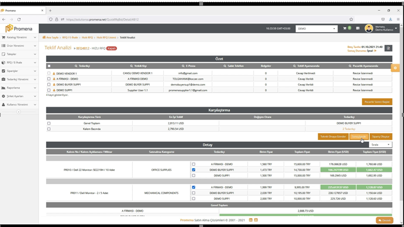Open a new browser tab with plus
This screenshot has height=227, width=404.
(50, 10)
